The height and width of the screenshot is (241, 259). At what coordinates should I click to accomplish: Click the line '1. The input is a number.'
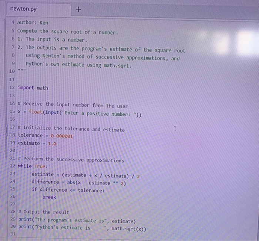(52, 39)
